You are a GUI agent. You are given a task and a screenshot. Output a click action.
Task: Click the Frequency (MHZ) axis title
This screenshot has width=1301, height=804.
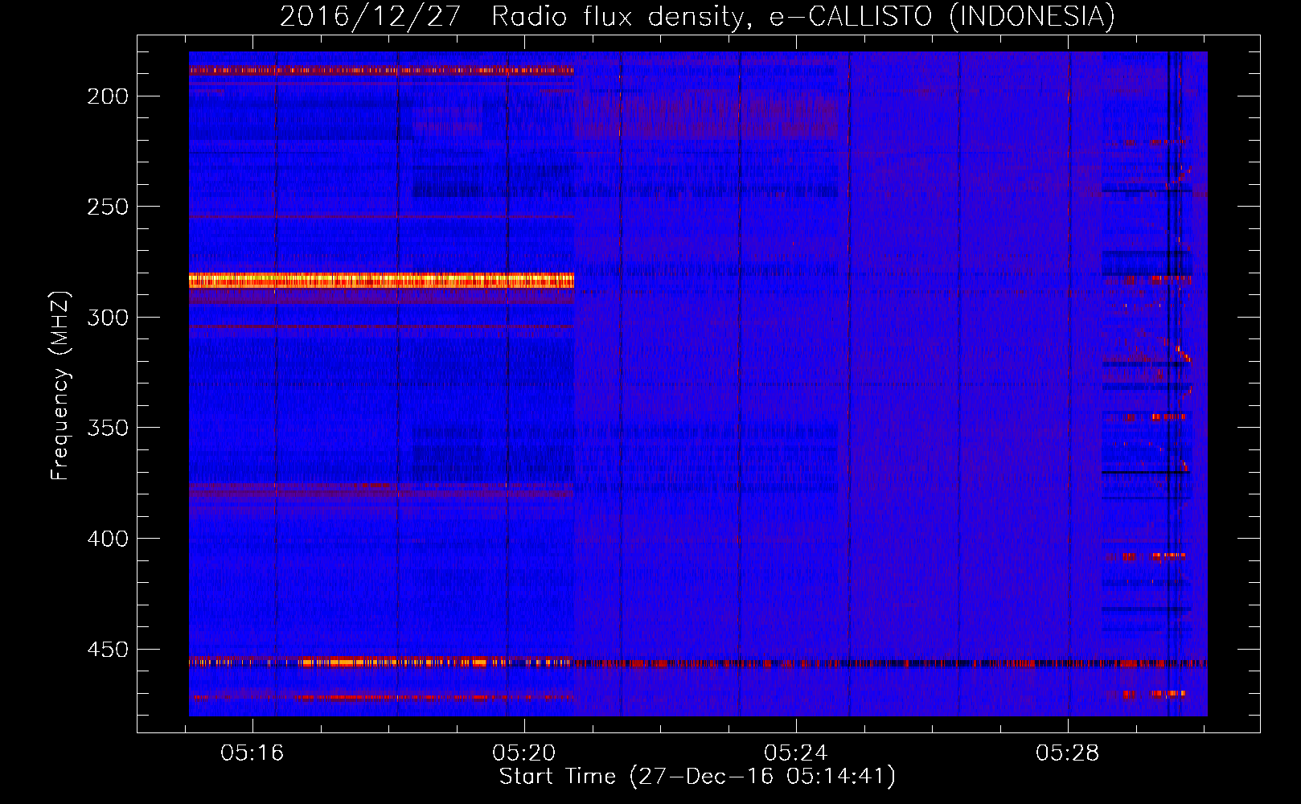click(x=60, y=386)
